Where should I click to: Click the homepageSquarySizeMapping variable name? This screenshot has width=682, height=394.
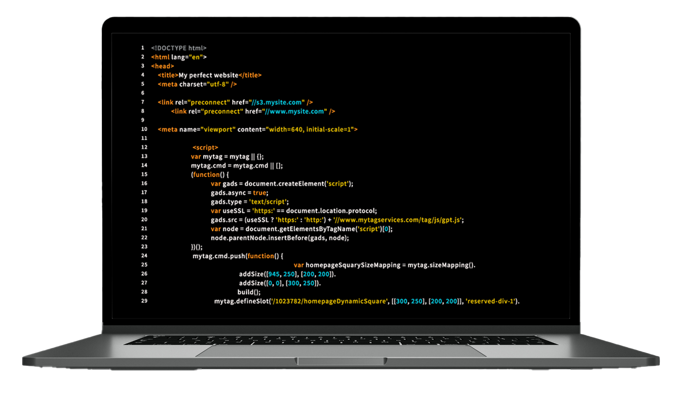[x=353, y=265]
